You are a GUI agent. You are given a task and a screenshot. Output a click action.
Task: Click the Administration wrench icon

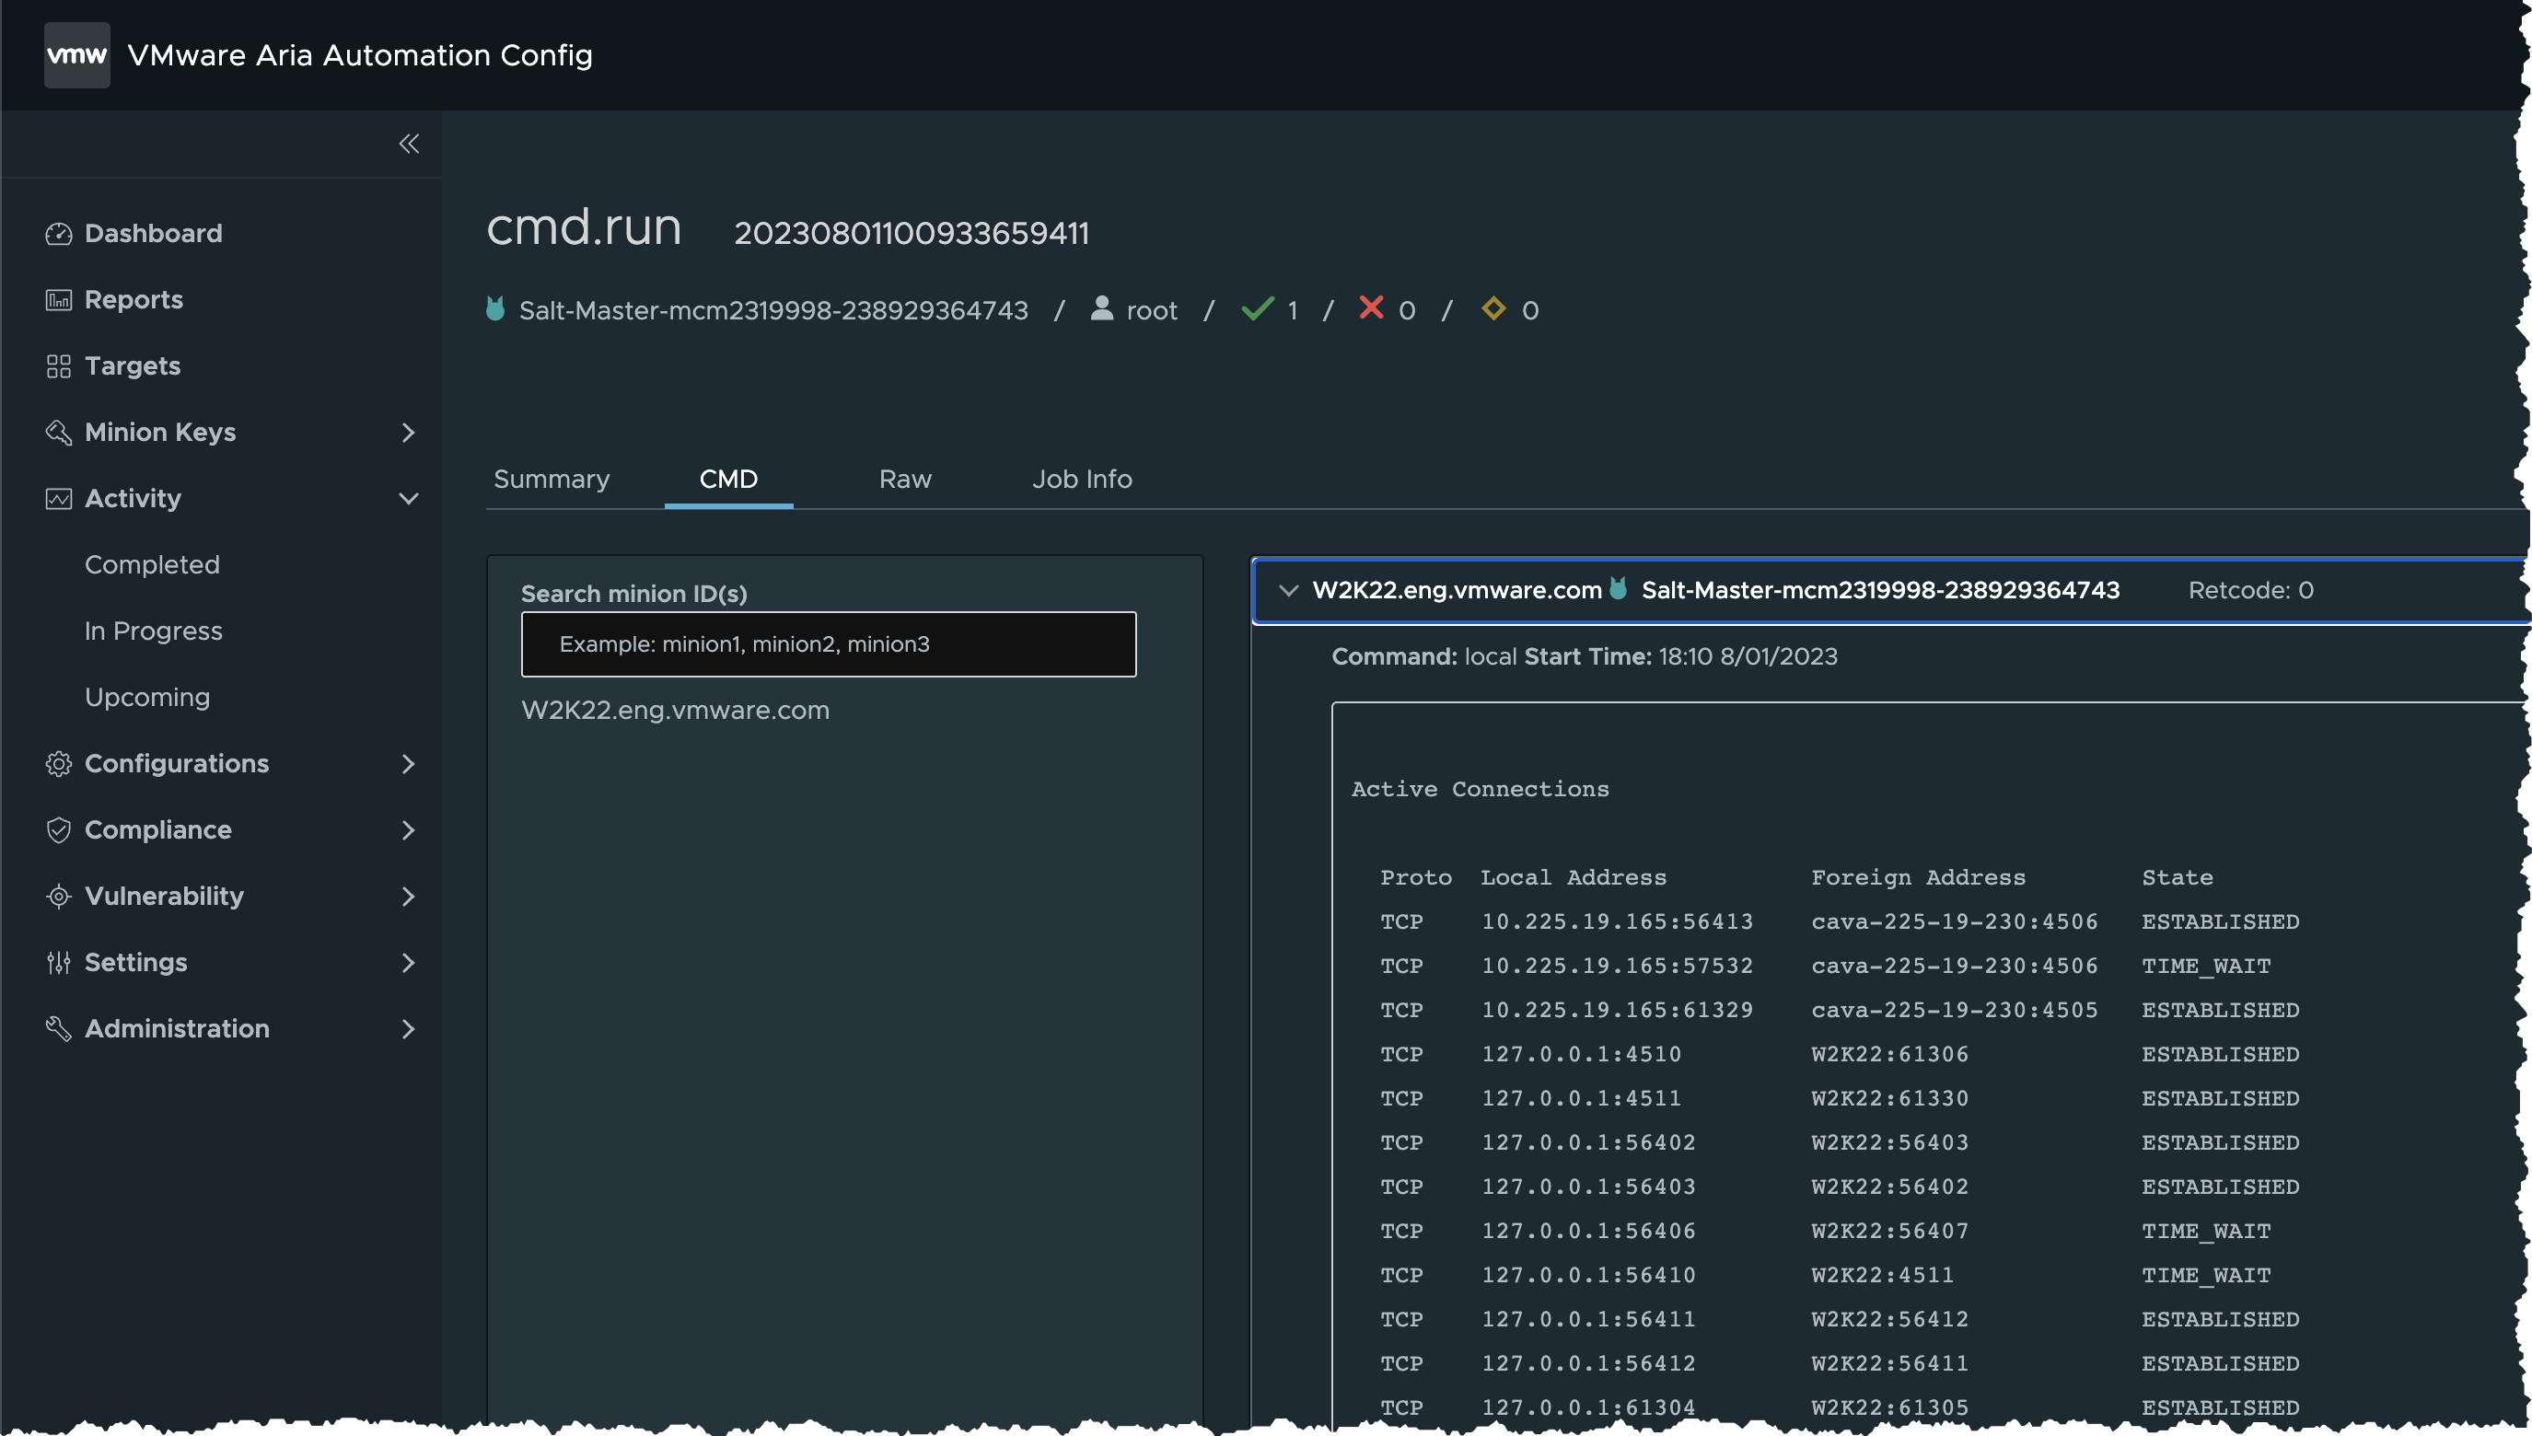click(x=59, y=1027)
